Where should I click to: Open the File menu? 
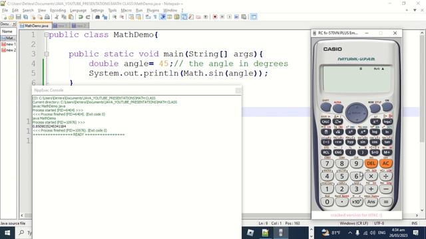5,11
